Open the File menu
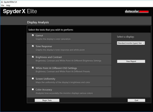Image resolution: width=153 pixels, height=112 pixels. (3, 5)
